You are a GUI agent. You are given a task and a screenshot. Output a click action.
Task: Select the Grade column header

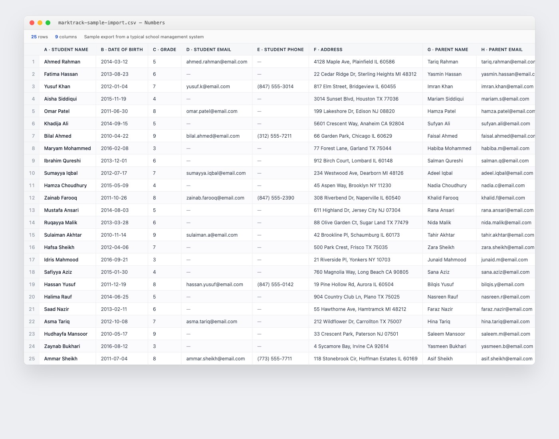click(165, 49)
